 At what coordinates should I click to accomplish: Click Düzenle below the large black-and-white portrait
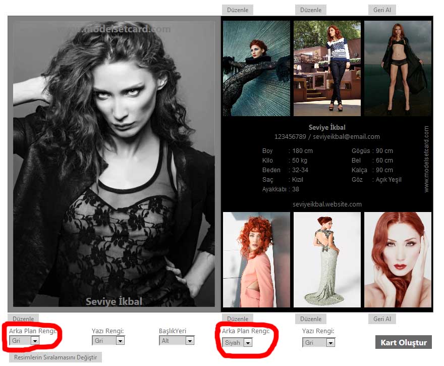[x=23, y=319]
